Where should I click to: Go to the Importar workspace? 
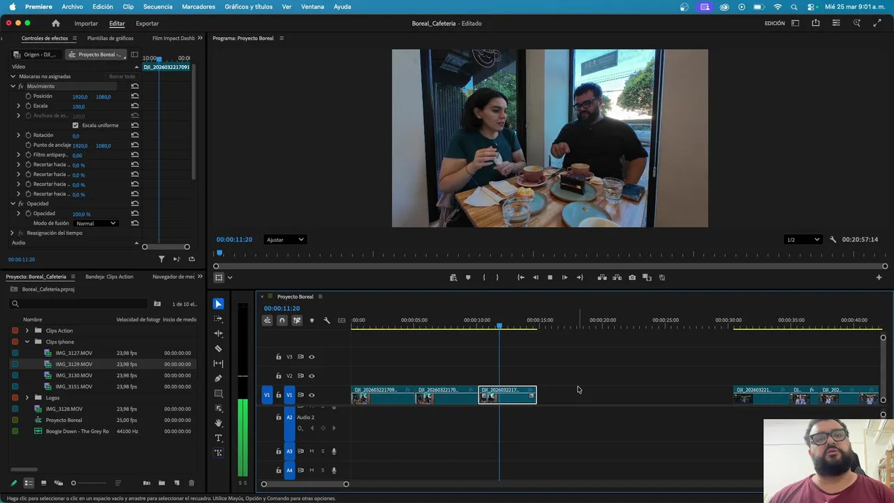(x=86, y=23)
